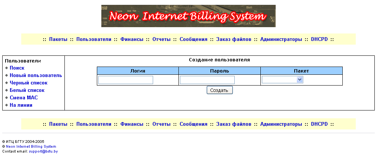Click the ИТЦ БГТУ 2004-2005 copyright text

click(x=23, y=142)
